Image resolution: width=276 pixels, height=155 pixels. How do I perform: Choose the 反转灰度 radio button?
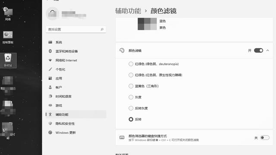pos(131,108)
